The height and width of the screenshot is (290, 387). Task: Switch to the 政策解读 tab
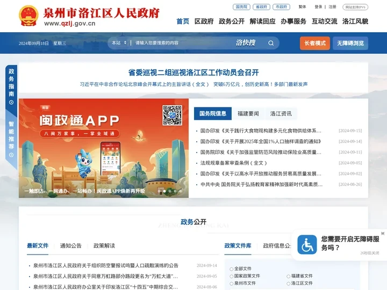pyautogui.click(x=104, y=245)
